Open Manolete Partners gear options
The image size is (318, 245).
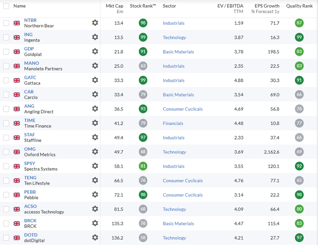click(95, 66)
